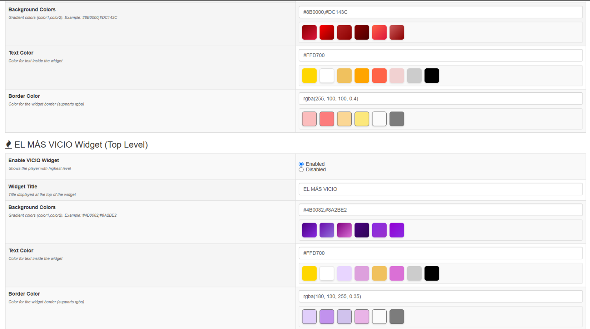Choose the darkest maroon gradient background swatch
The width and height of the screenshot is (590, 329).
click(x=361, y=33)
